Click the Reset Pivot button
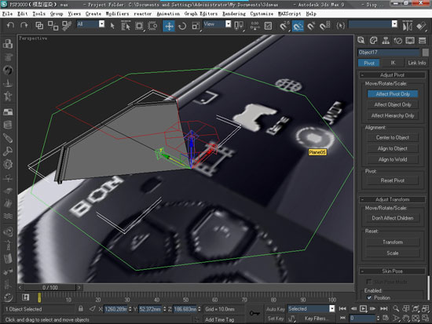 tap(393, 180)
